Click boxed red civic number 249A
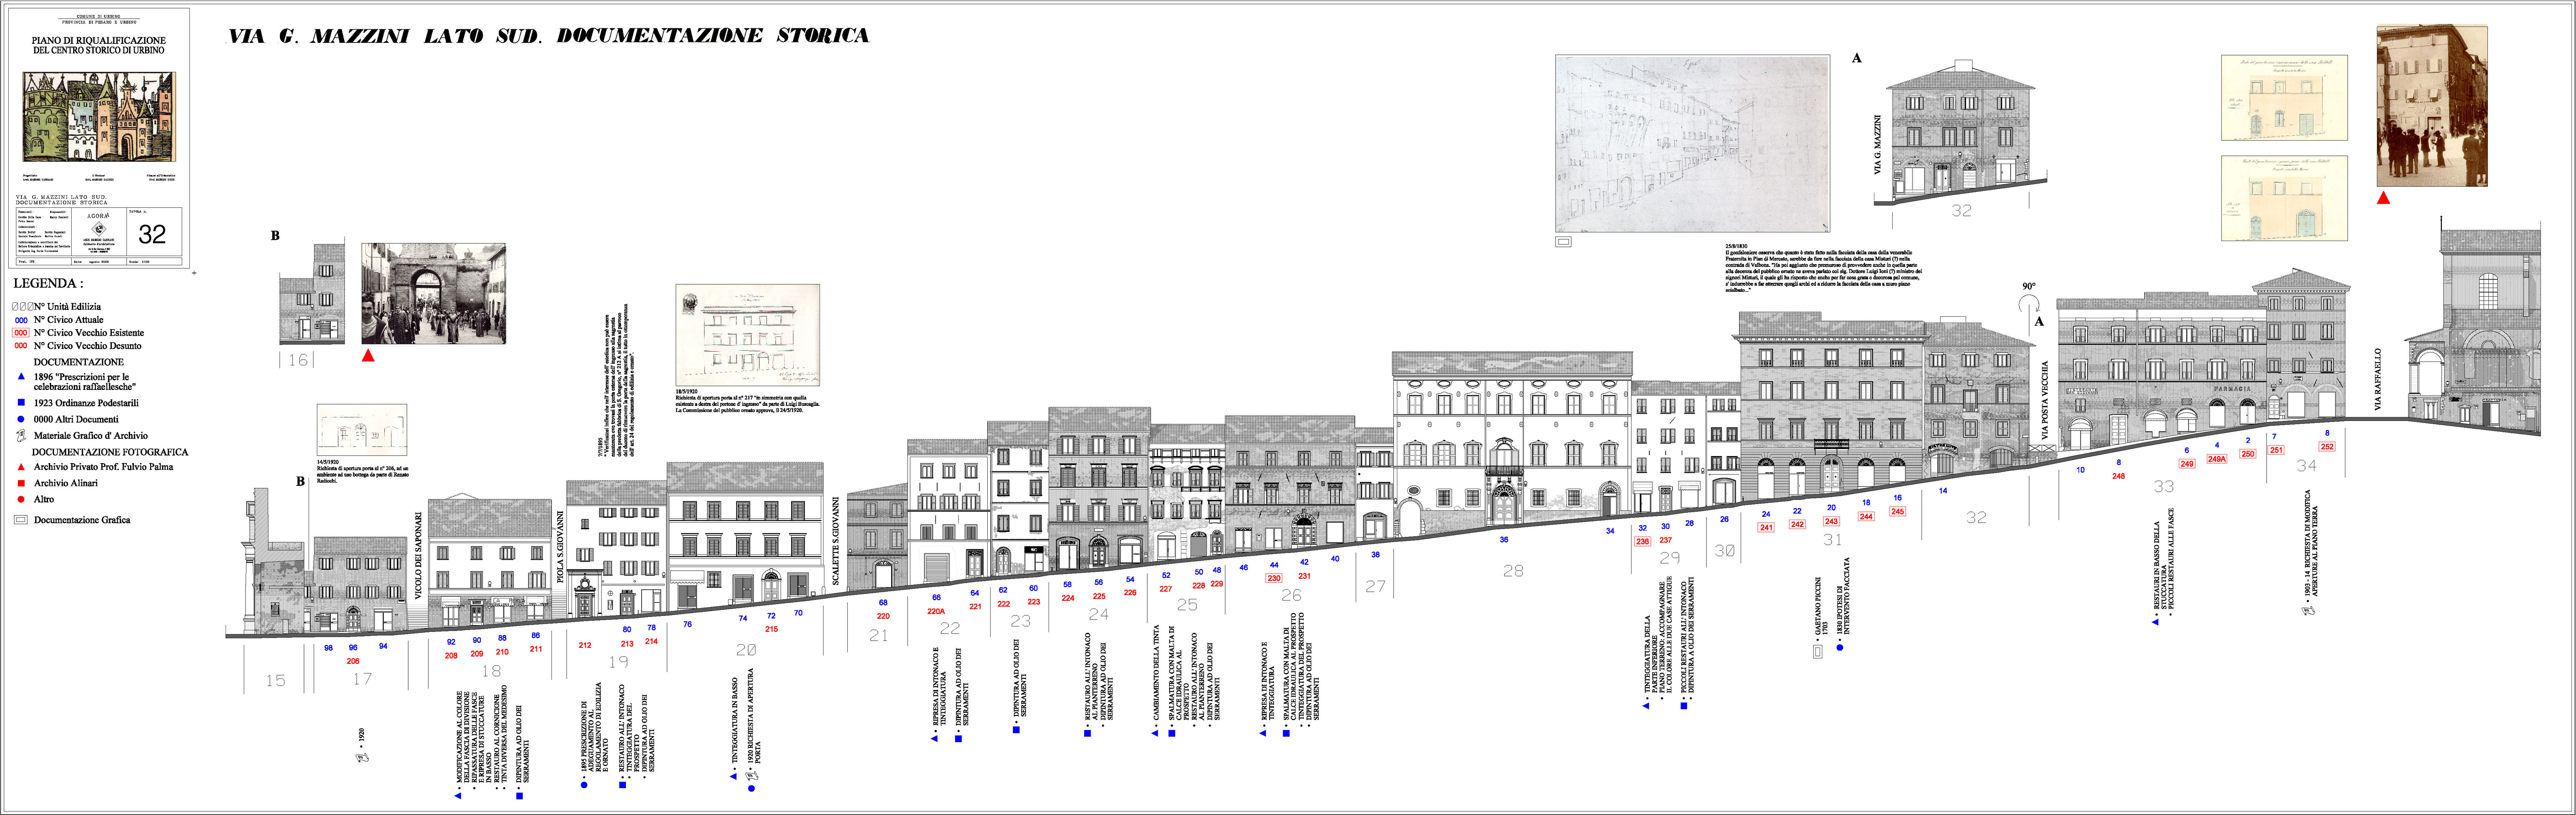2576x815 pixels. [x=2217, y=459]
